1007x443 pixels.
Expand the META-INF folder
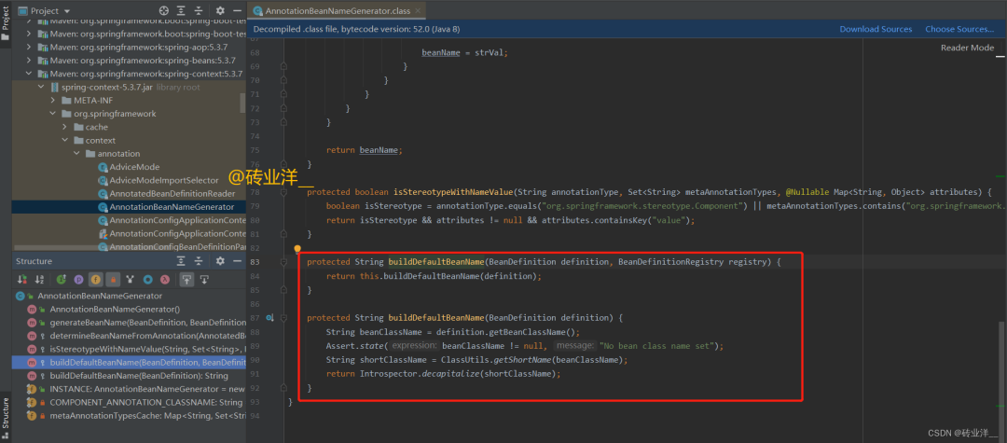tap(53, 100)
